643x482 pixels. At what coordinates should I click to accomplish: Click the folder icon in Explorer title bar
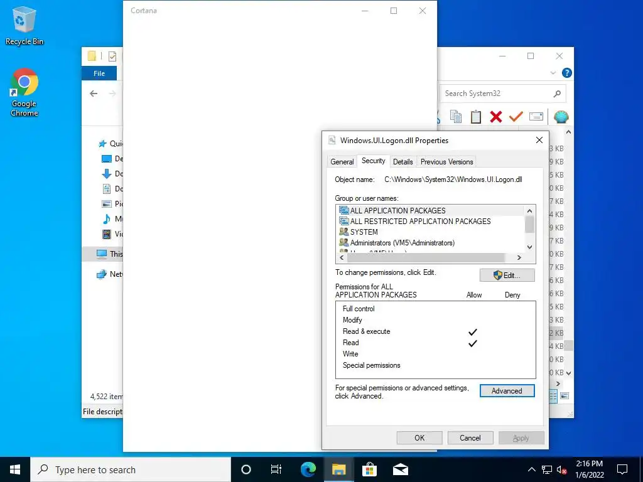92,56
